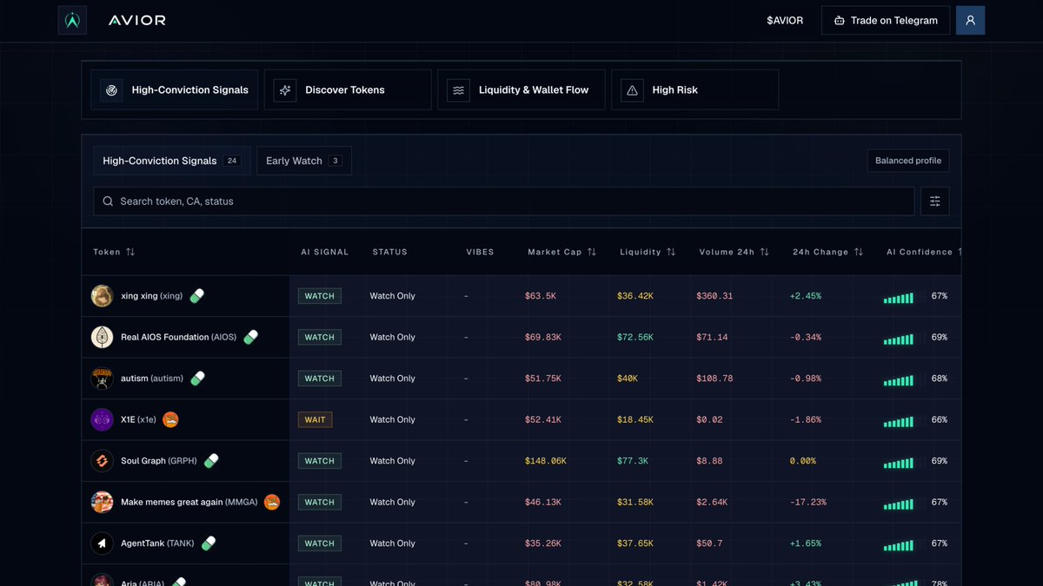Open the Liquidity & Wallet Flow category
This screenshot has width=1043, height=586.
coord(521,90)
